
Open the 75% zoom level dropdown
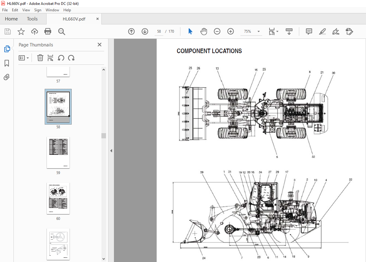pos(259,31)
